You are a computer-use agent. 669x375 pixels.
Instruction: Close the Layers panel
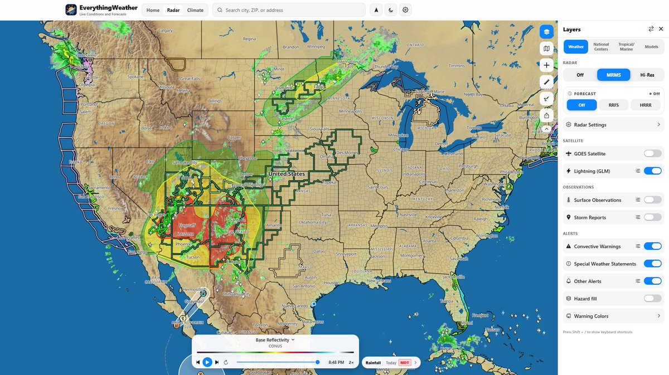(661, 29)
